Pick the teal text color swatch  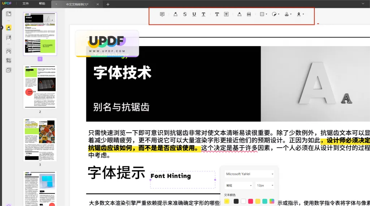pyautogui.click(x=265, y=201)
